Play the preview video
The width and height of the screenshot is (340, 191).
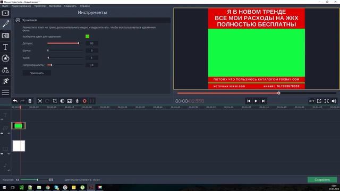coord(256,101)
